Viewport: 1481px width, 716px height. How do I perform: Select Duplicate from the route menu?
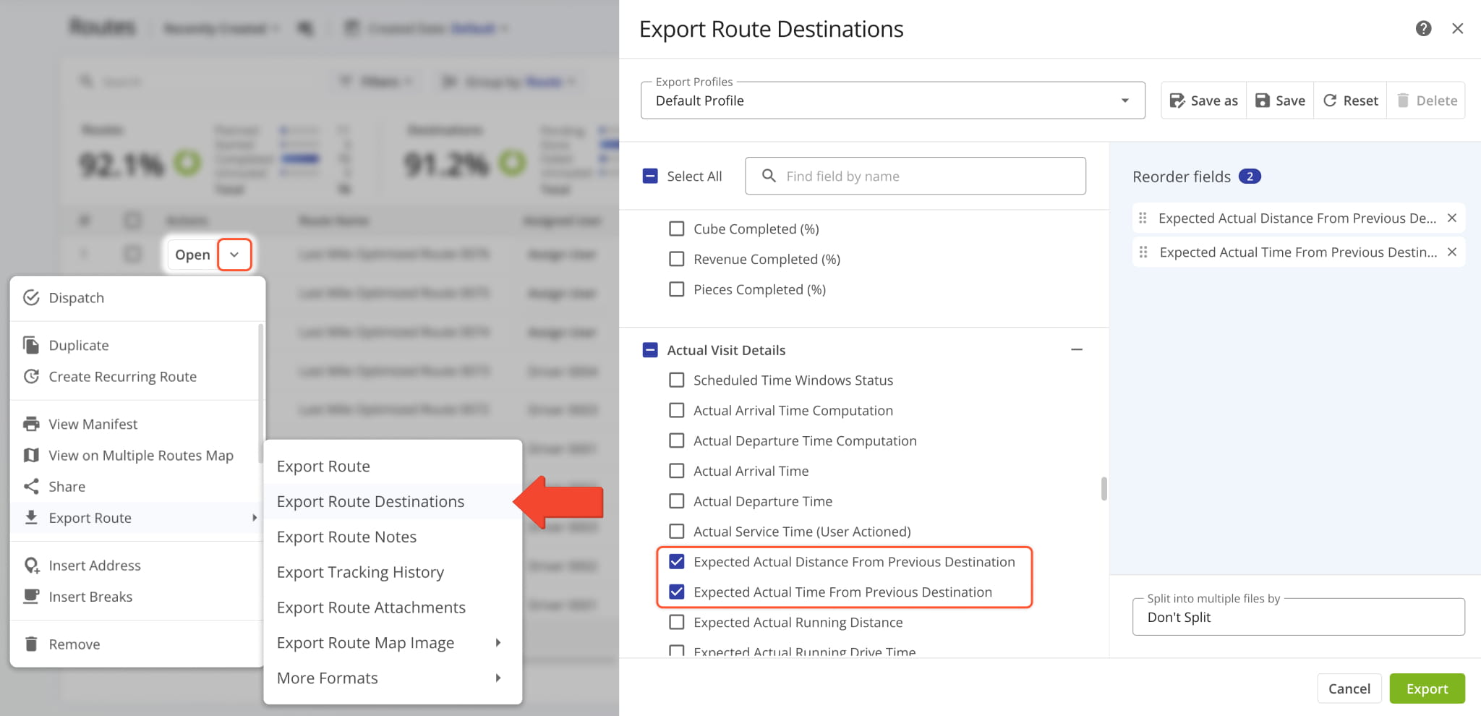click(135, 345)
